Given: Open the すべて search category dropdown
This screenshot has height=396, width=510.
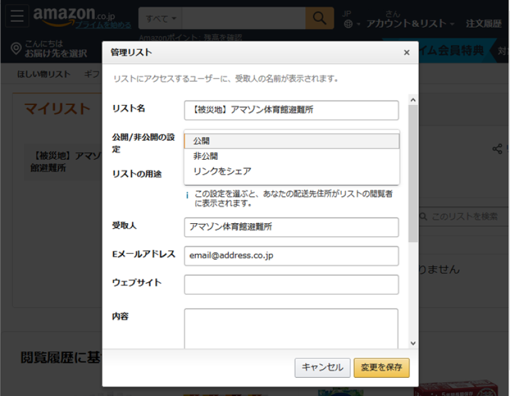Looking at the screenshot, I should (160, 19).
